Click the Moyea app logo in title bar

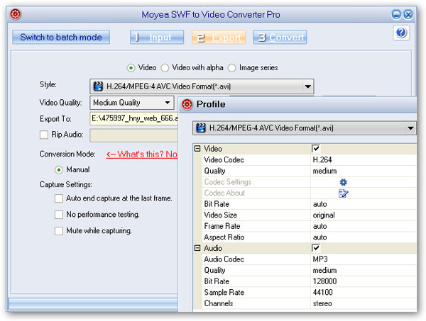click(x=16, y=14)
